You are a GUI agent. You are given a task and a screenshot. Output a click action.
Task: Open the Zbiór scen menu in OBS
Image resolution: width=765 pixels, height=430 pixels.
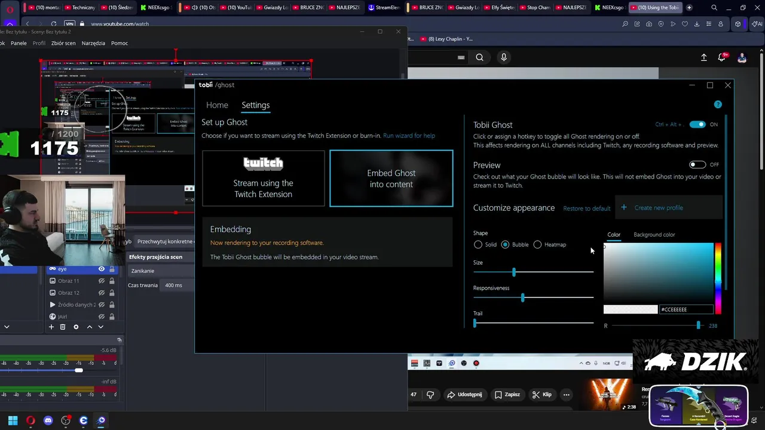pyautogui.click(x=63, y=43)
